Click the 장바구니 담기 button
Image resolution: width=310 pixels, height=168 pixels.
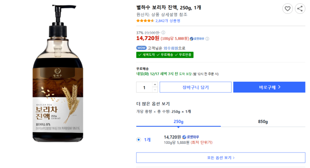tap(195, 87)
